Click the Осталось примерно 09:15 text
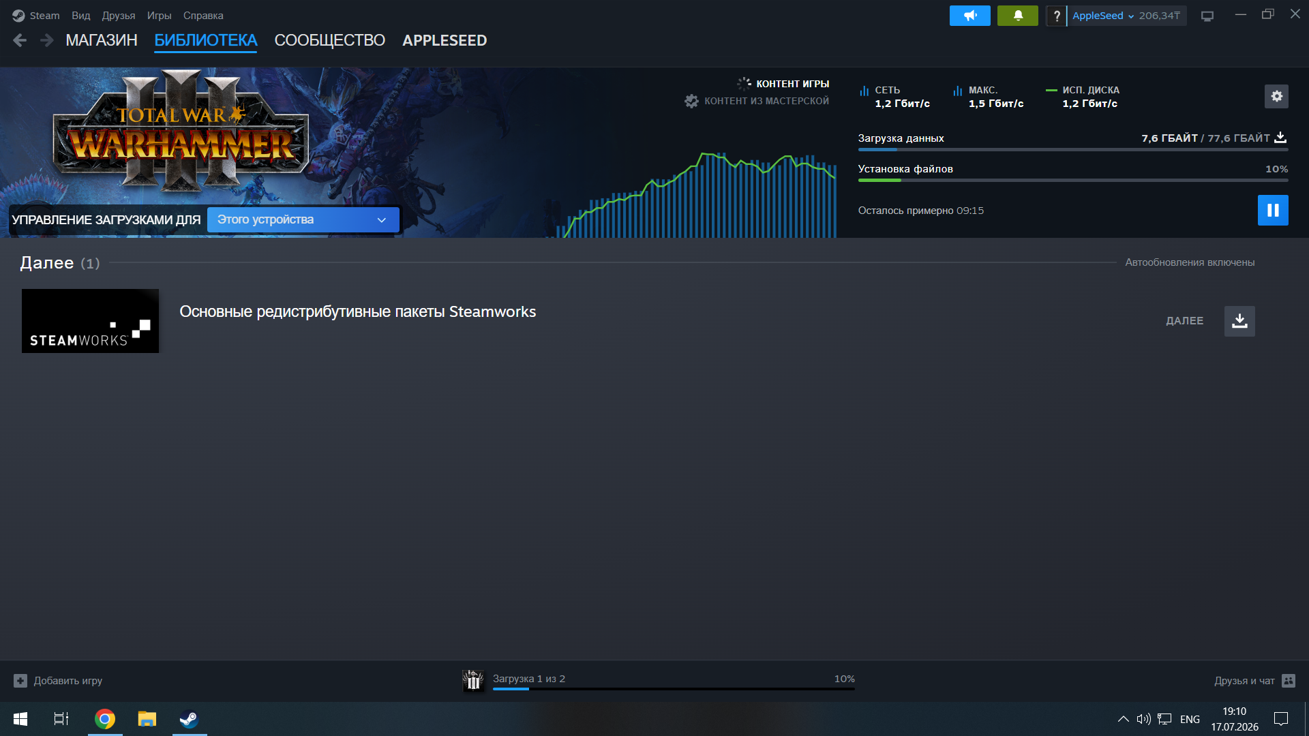Screen dimensions: 1309x736 [x=920, y=211]
